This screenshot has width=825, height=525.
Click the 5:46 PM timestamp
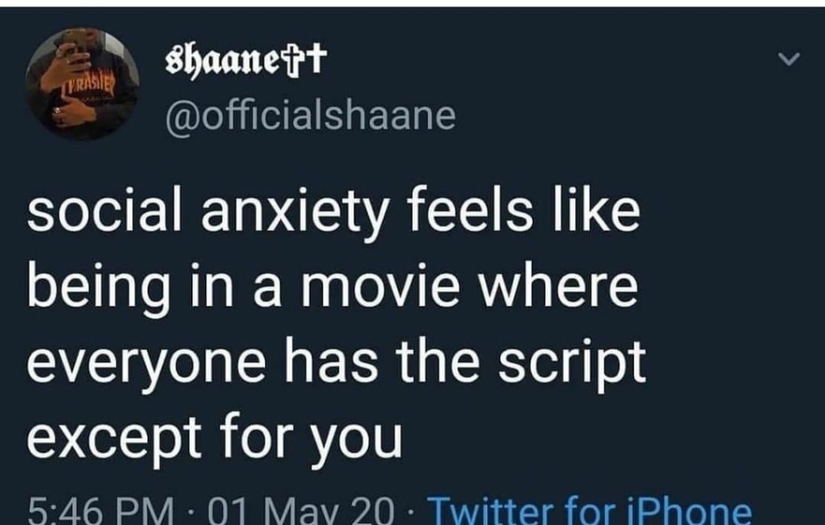(100, 511)
